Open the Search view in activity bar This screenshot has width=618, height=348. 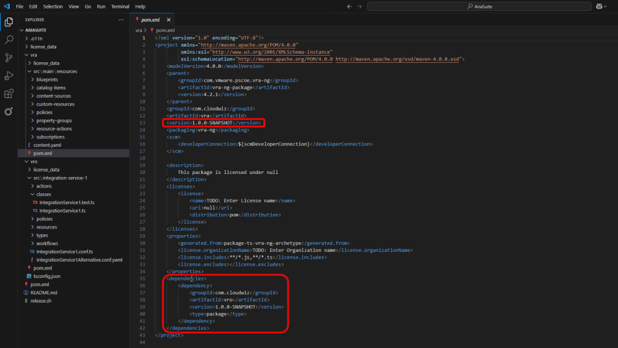9,40
